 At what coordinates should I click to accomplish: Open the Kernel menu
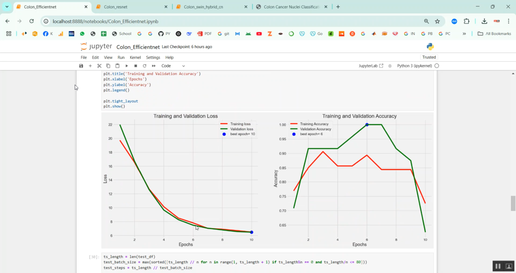[135, 57]
